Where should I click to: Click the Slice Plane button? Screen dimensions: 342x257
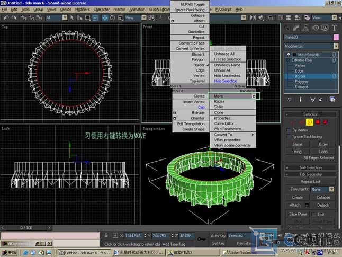click(298, 214)
